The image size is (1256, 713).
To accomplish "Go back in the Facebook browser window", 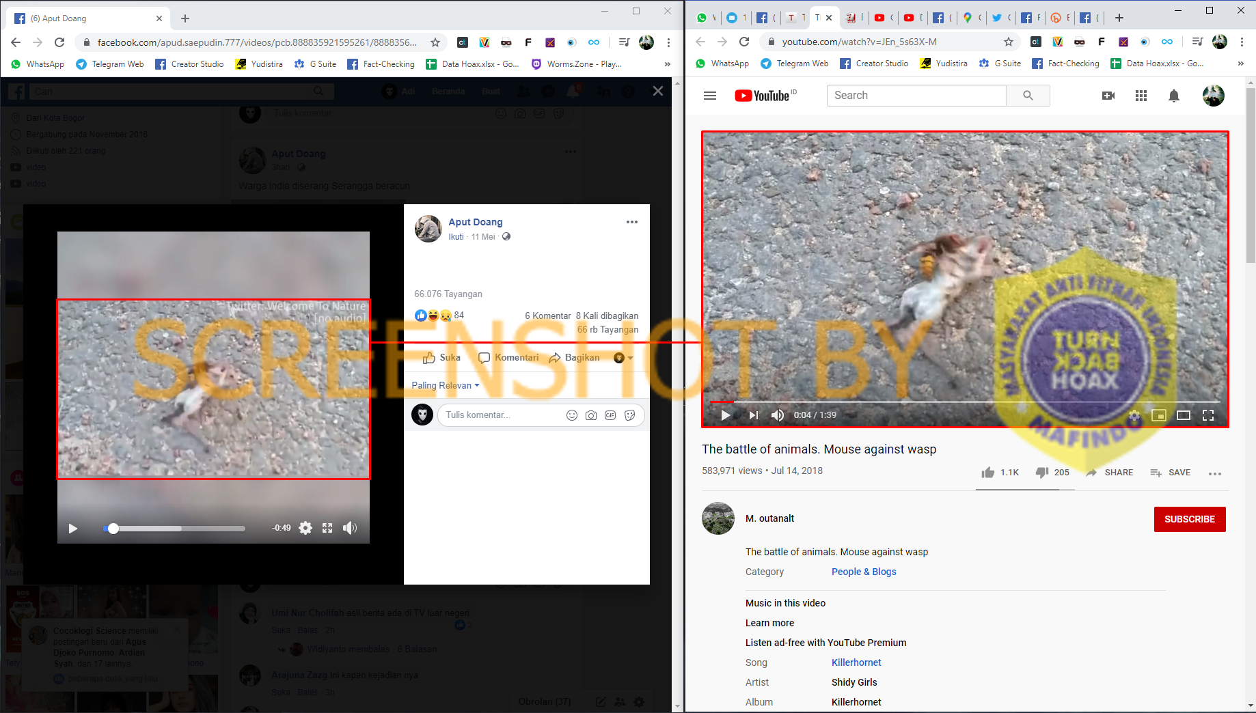I will click(x=16, y=42).
